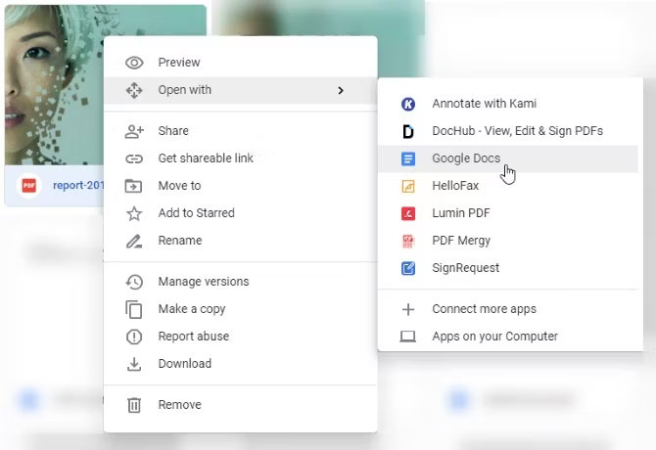
Task: Choose Make a copy
Action: pyautogui.click(x=241, y=309)
